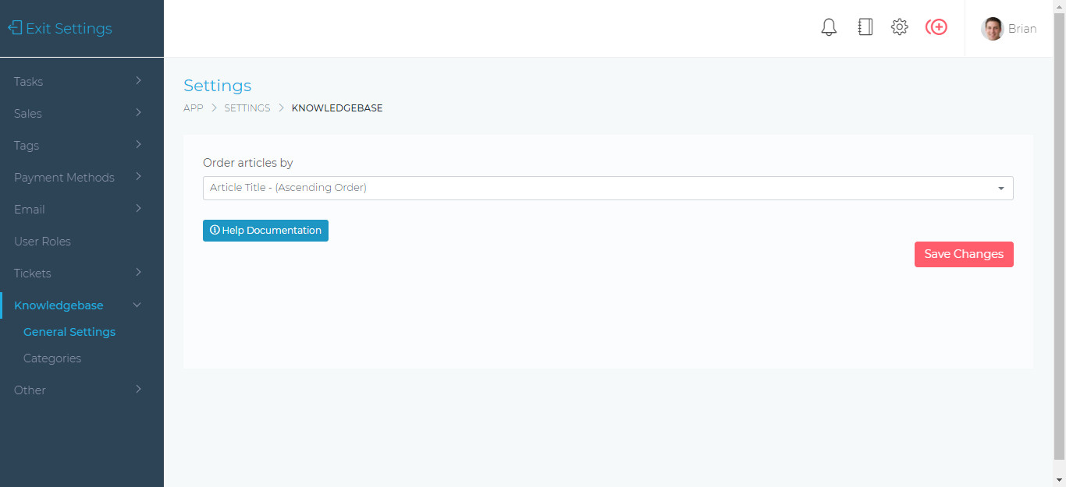Click the settings gear icon

[900, 28]
